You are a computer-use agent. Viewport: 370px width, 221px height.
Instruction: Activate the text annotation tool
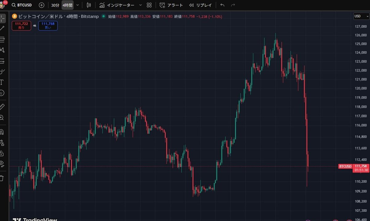(3, 83)
